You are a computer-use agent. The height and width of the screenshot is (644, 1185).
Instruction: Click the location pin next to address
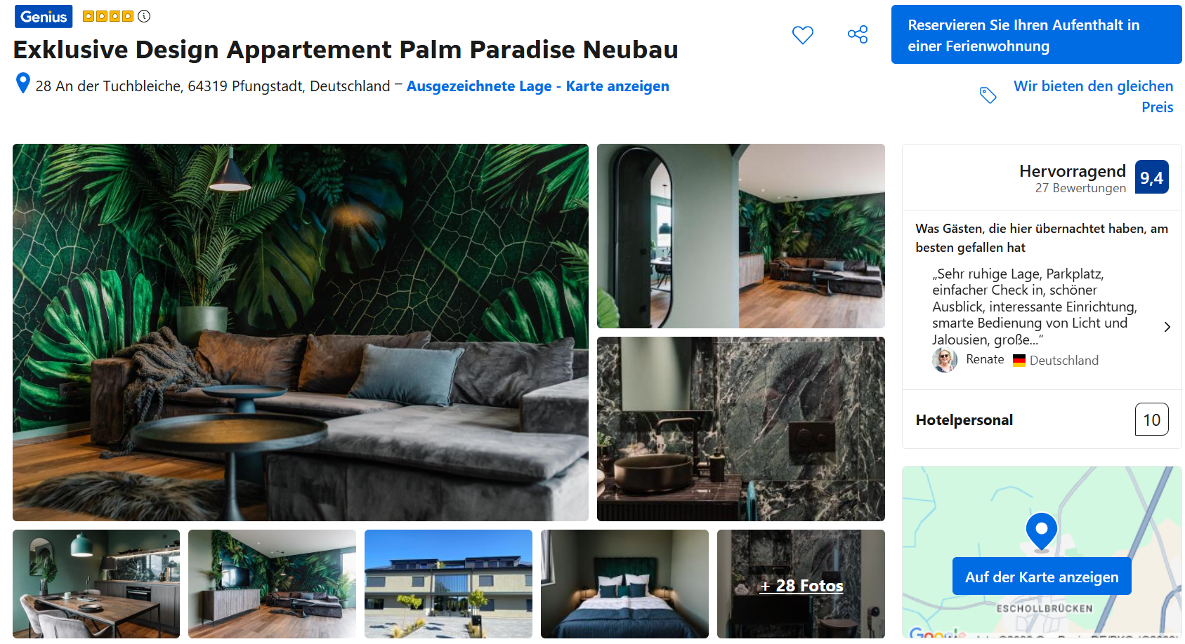[x=23, y=83]
